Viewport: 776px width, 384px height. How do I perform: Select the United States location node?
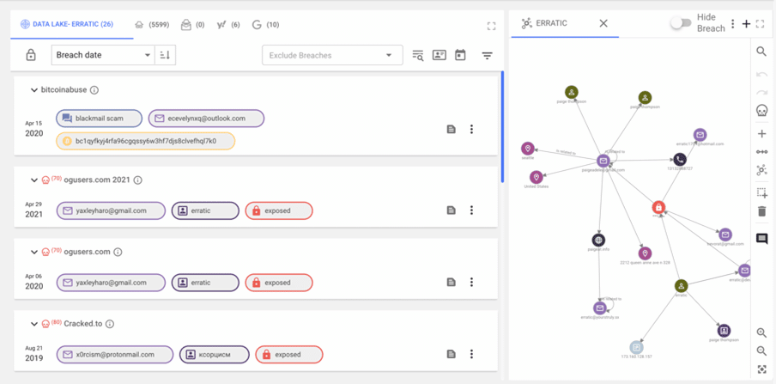536,177
